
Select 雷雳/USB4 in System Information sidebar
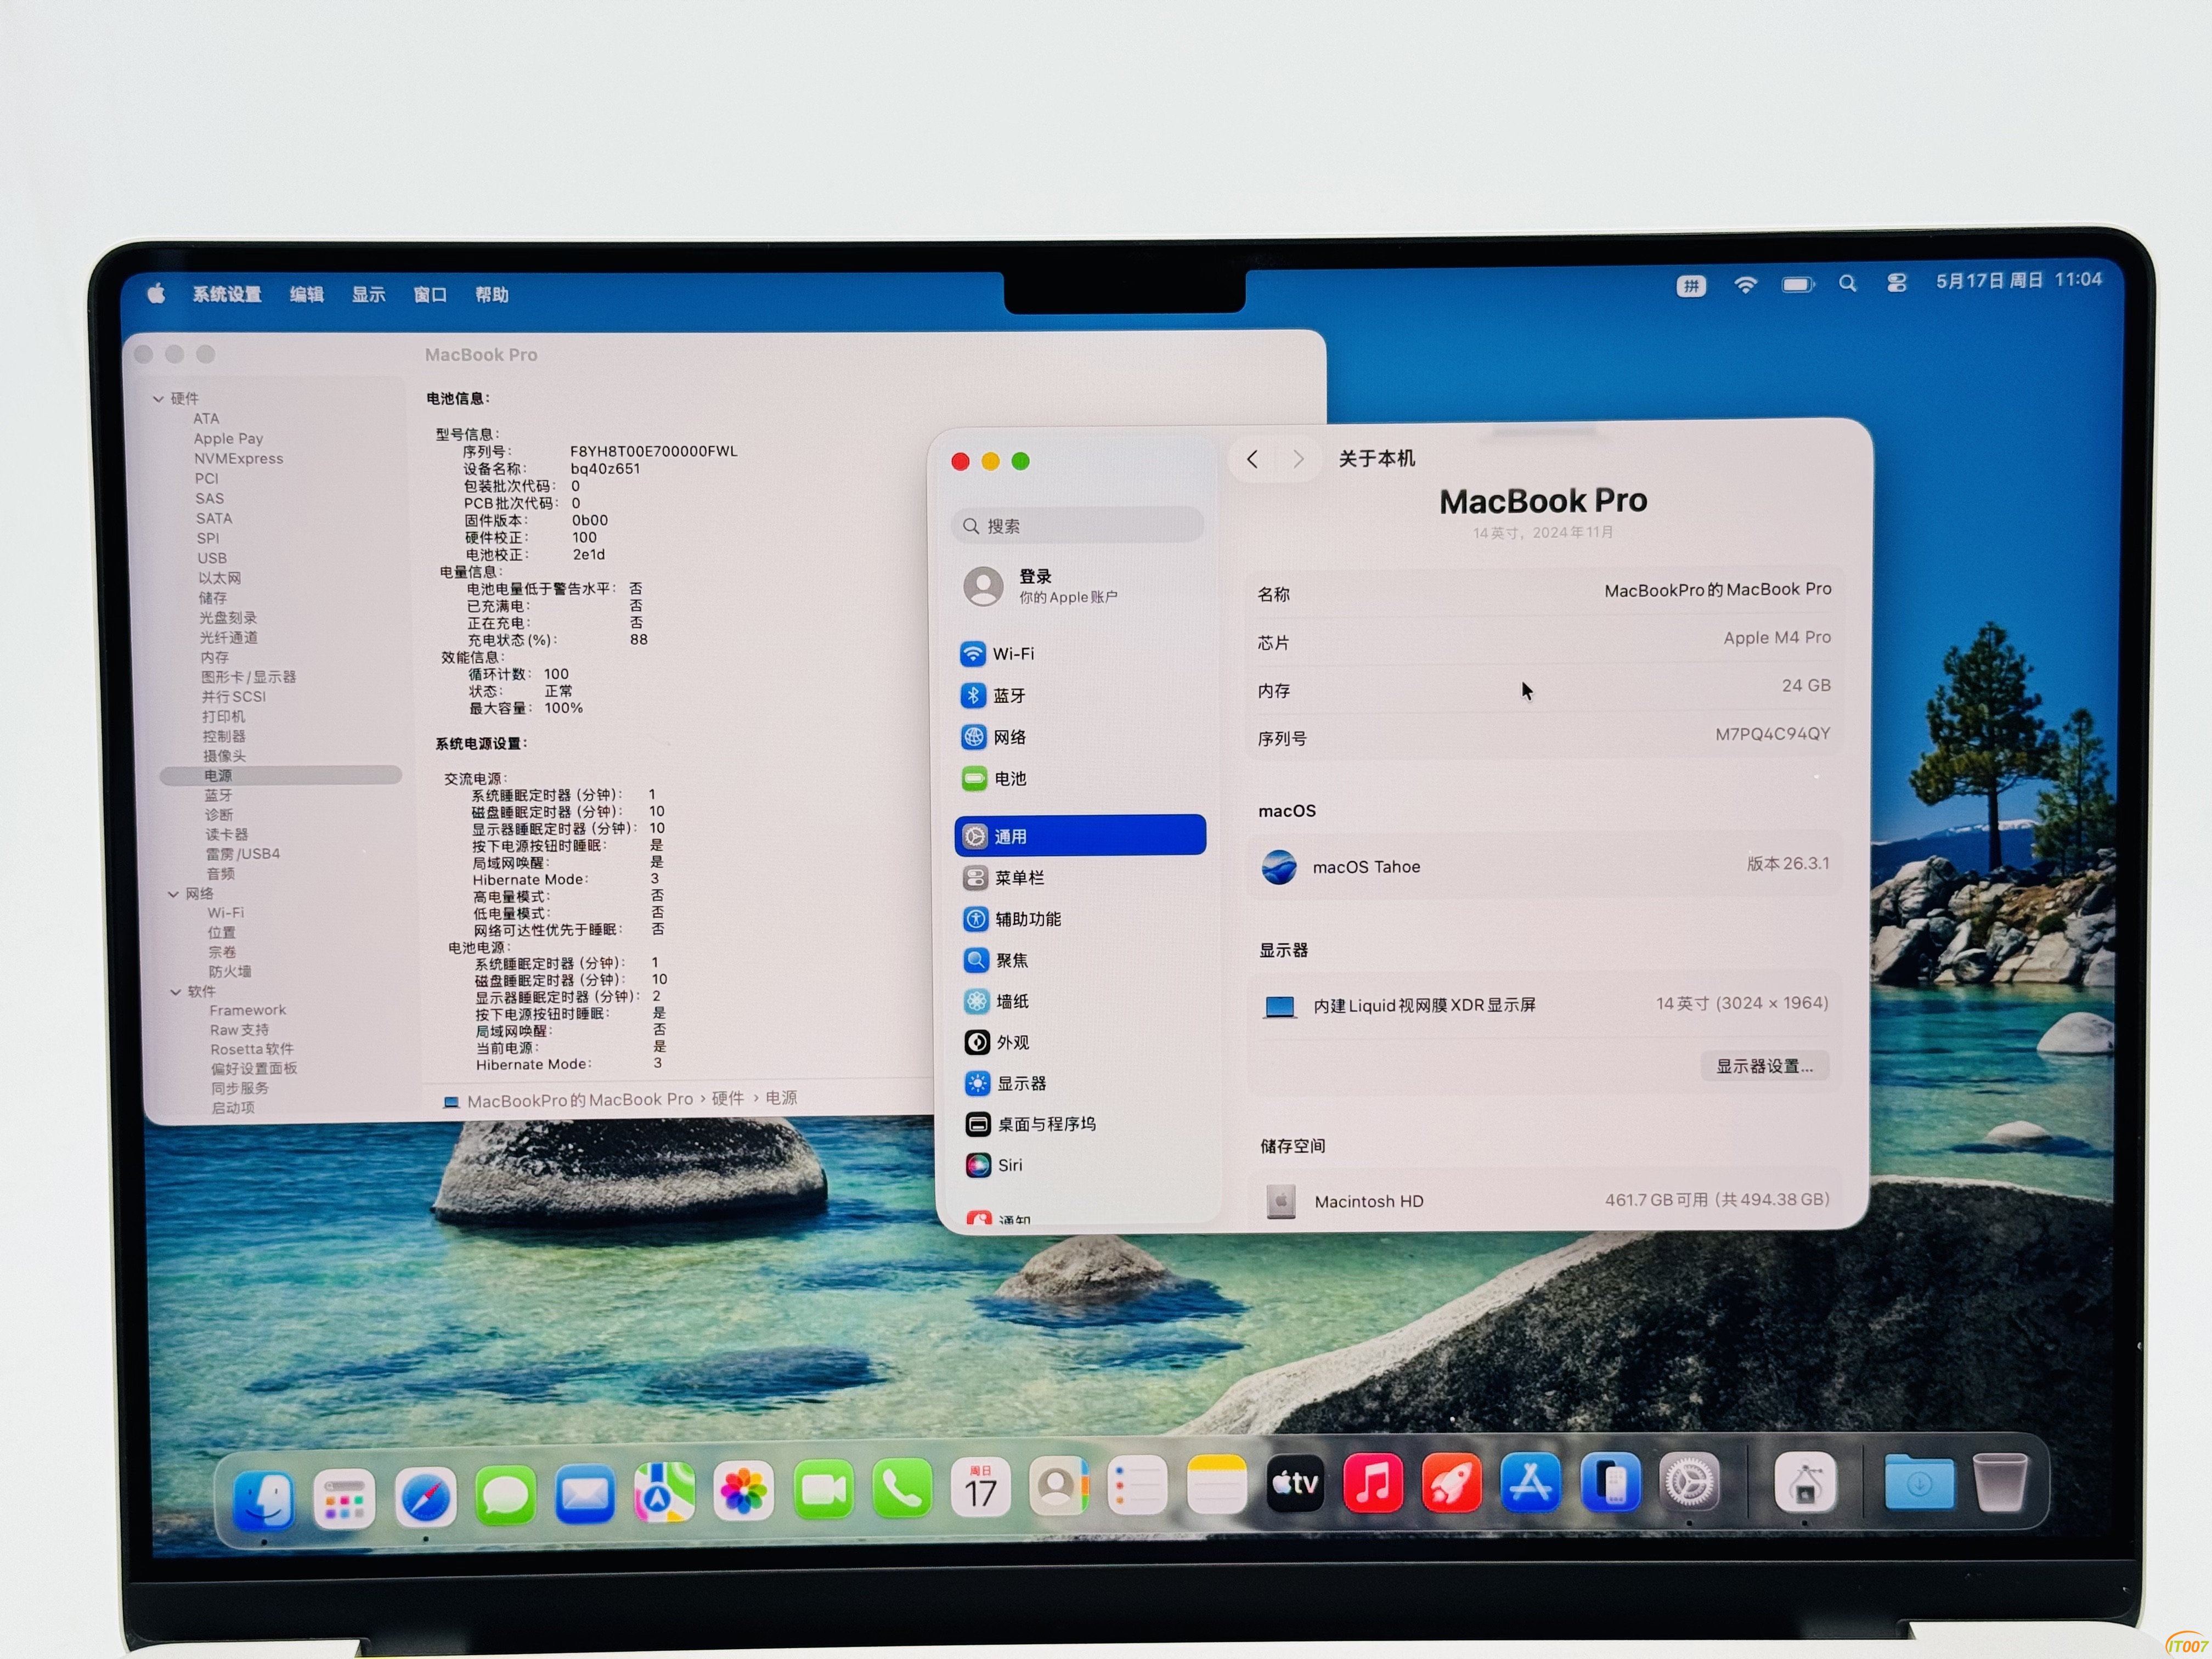242,853
